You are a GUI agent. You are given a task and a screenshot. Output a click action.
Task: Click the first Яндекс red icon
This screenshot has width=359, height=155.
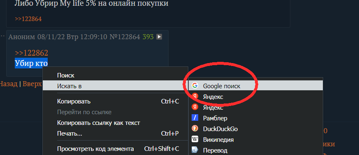pyautogui.click(x=195, y=96)
